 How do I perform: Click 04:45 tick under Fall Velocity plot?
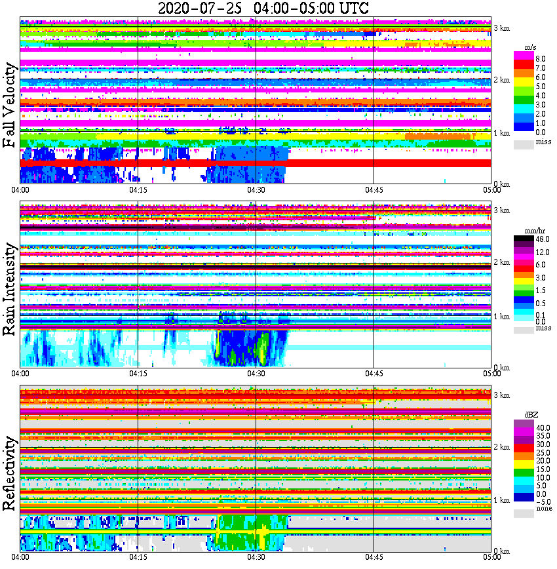[x=374, y=190]
